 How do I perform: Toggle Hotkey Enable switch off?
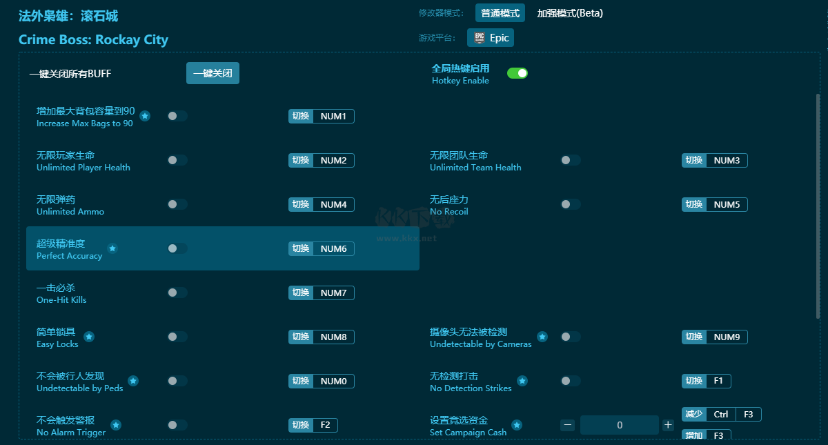(517, 73)
